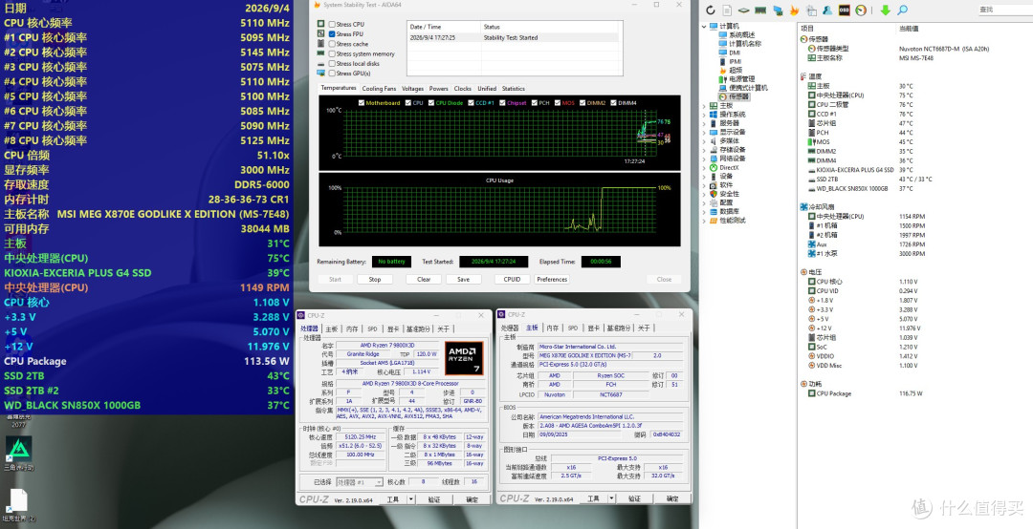Click the monitor icon beside Stress GPU(s)
The height and width of the screenshot is (529, 1033).
[x=320, y=73]
